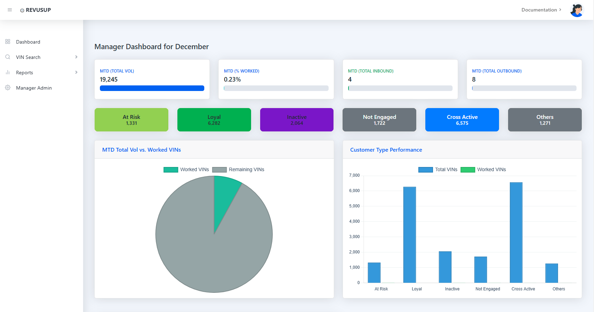This screenshot has width=594, height=312.
Task: Open the Documentation link chevron
Action: [x=560, y=10]
